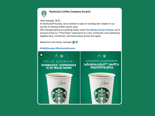Screen dimensions: 155x116
Task: Open the Georgian-language poster image
Action: click(101, 78)
